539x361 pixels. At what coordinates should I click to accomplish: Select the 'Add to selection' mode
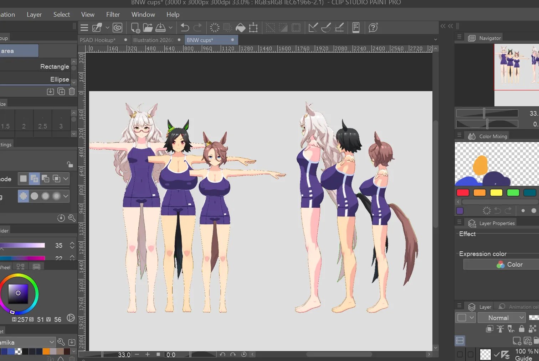(x=35, y=179)
